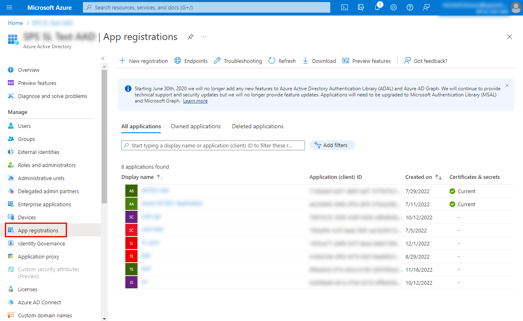The height and width of the screenshot is (321, 523).
Task: Open the notifications bell
Action: pos(377,7)
